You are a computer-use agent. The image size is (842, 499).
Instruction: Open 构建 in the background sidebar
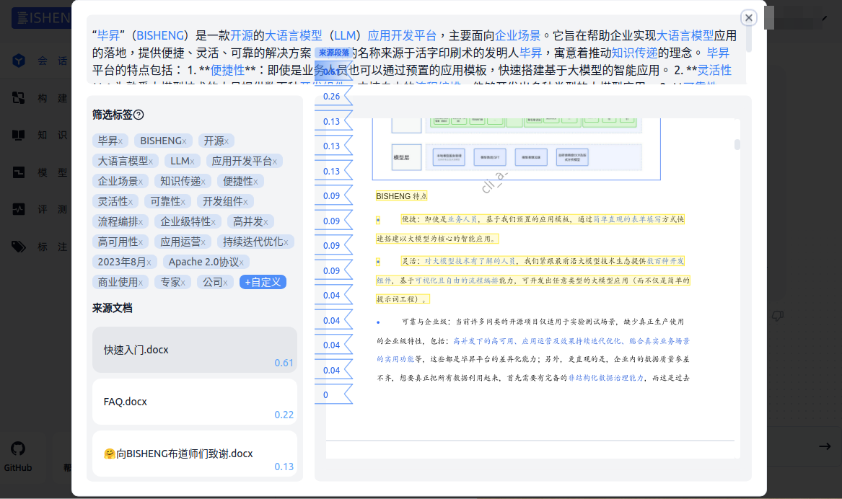coord(42,98)
